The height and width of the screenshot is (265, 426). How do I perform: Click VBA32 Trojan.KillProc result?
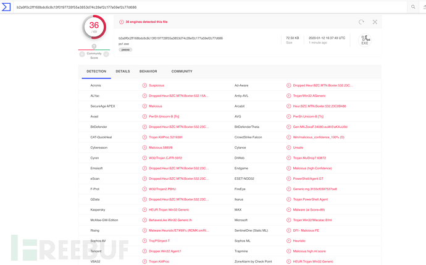[x=159, y=261]
